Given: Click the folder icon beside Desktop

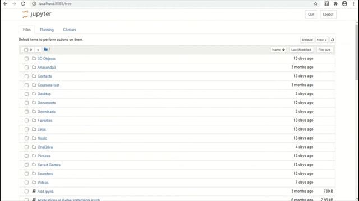Looking at the screenshot, I should 34,94.
